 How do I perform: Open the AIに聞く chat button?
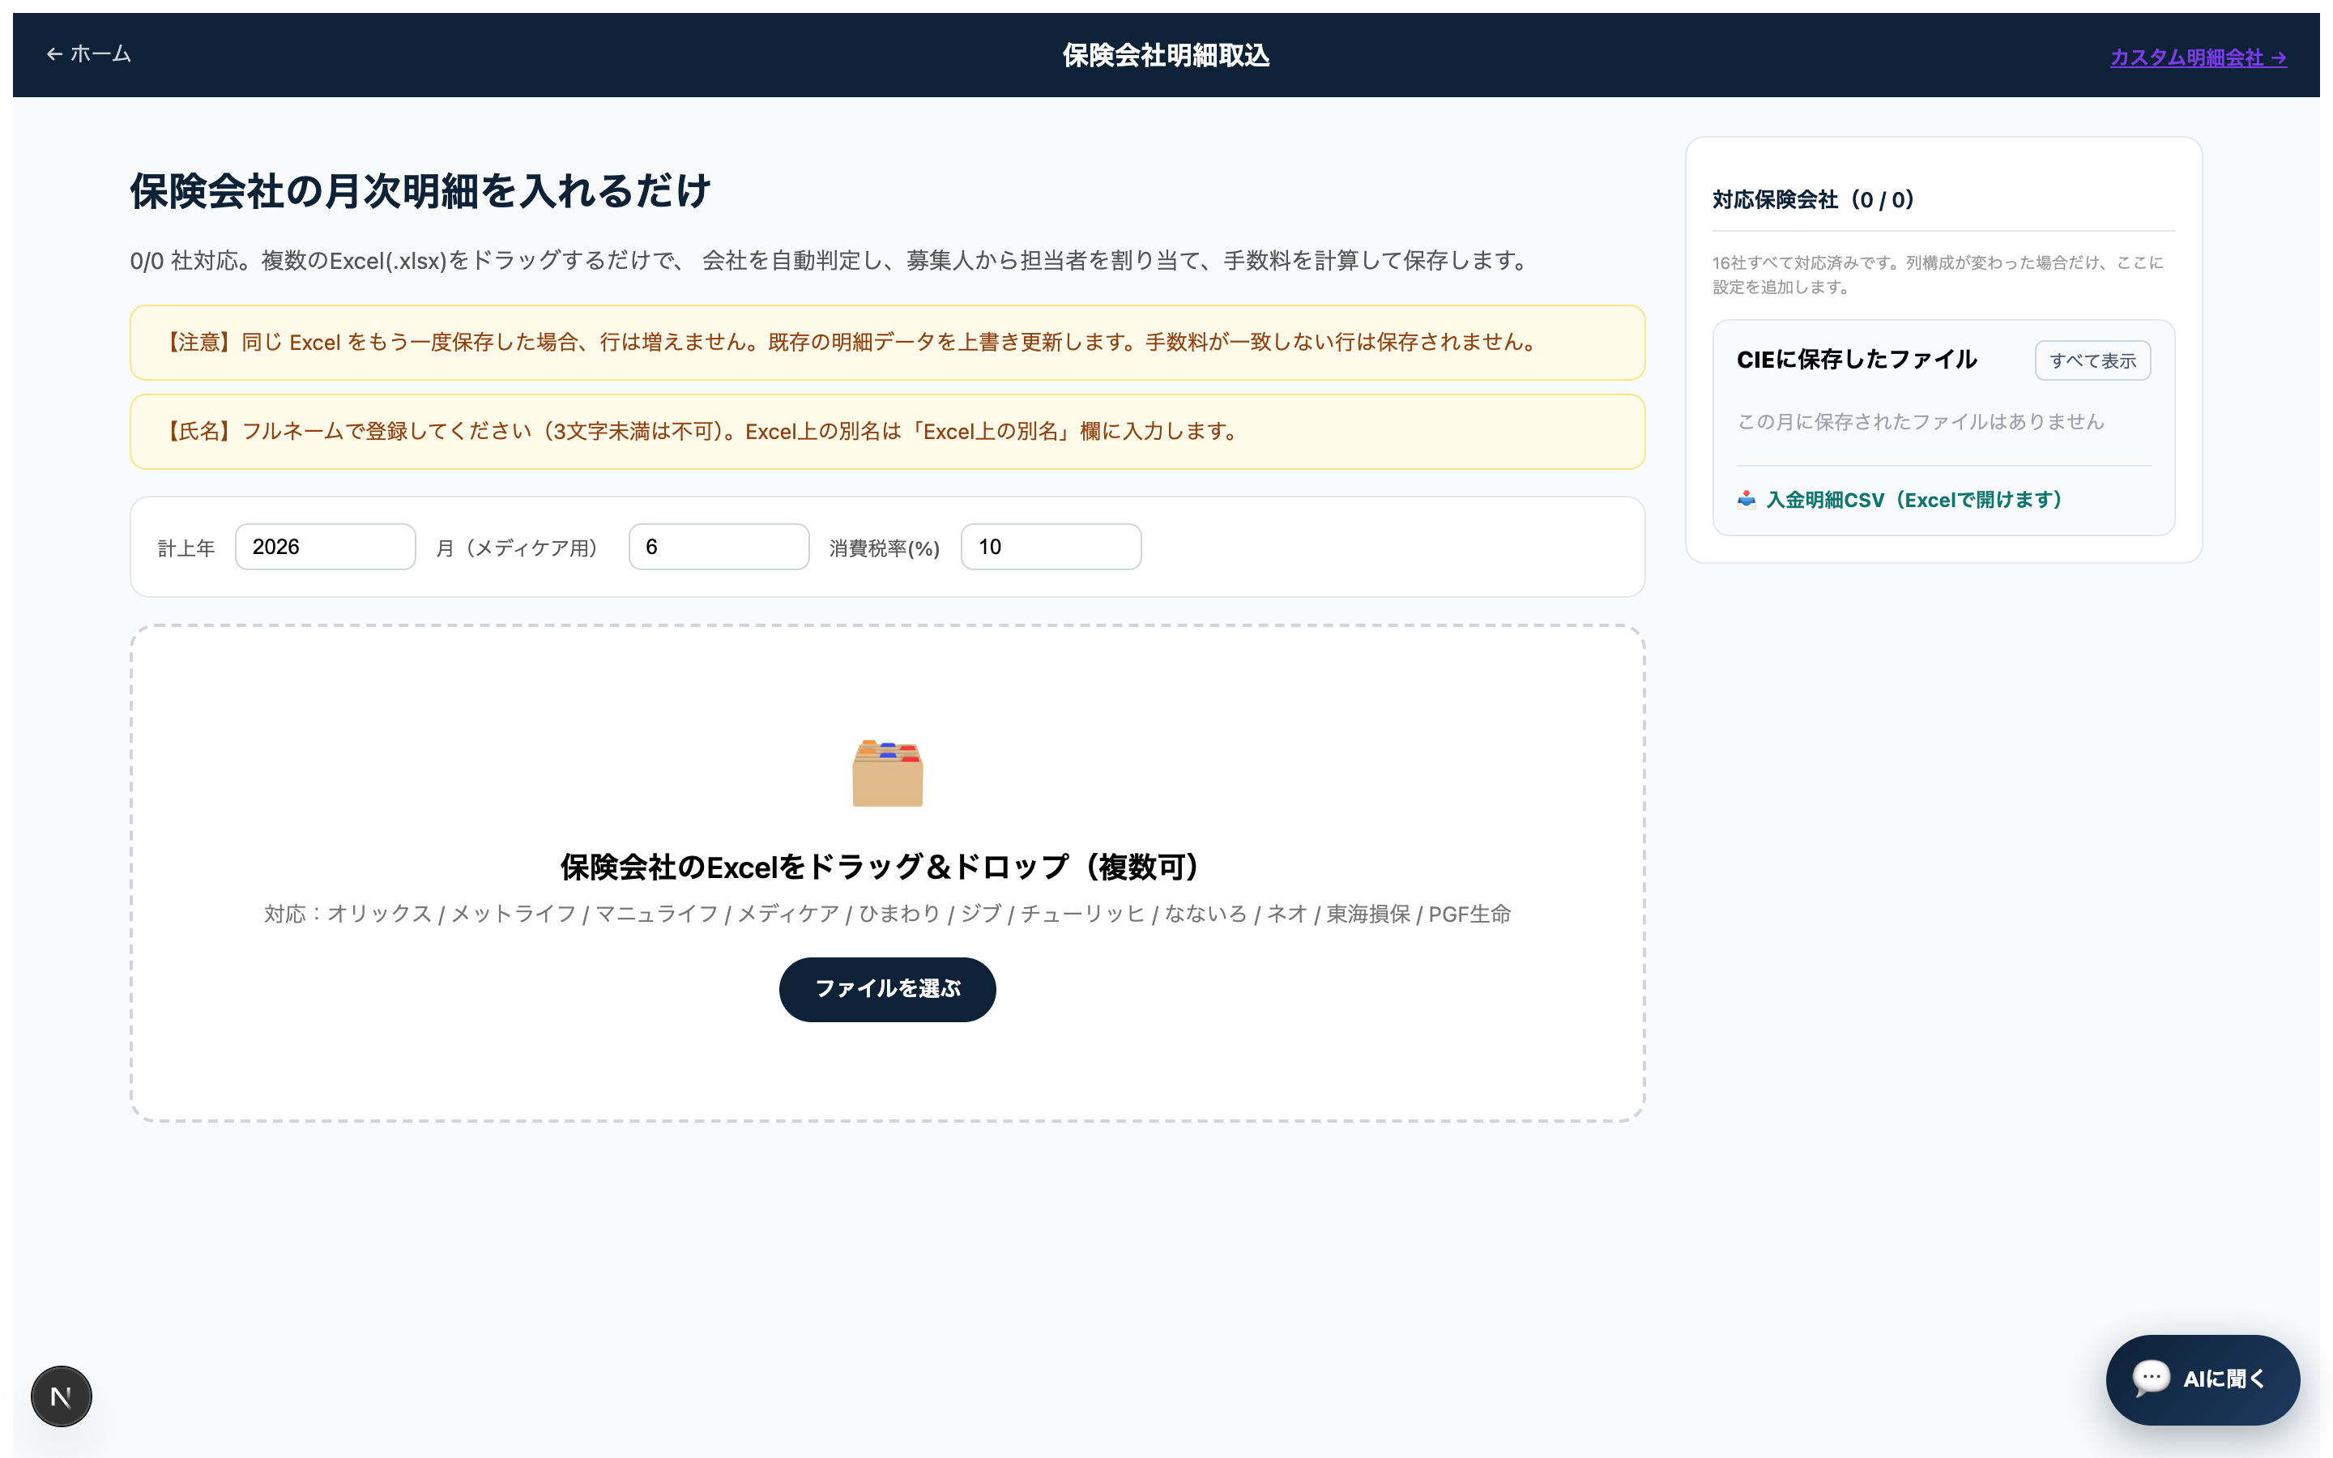point(2202,1379)
